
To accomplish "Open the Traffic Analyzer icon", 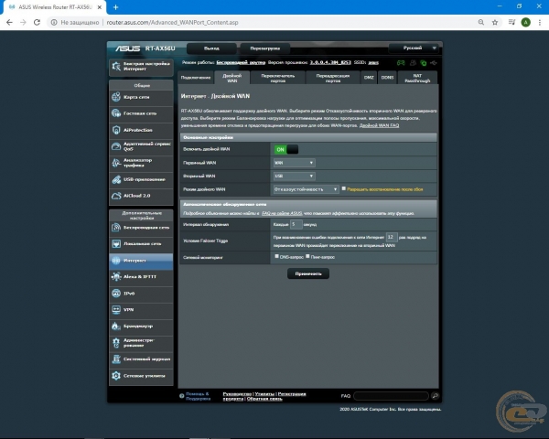I will pos(116,163).
